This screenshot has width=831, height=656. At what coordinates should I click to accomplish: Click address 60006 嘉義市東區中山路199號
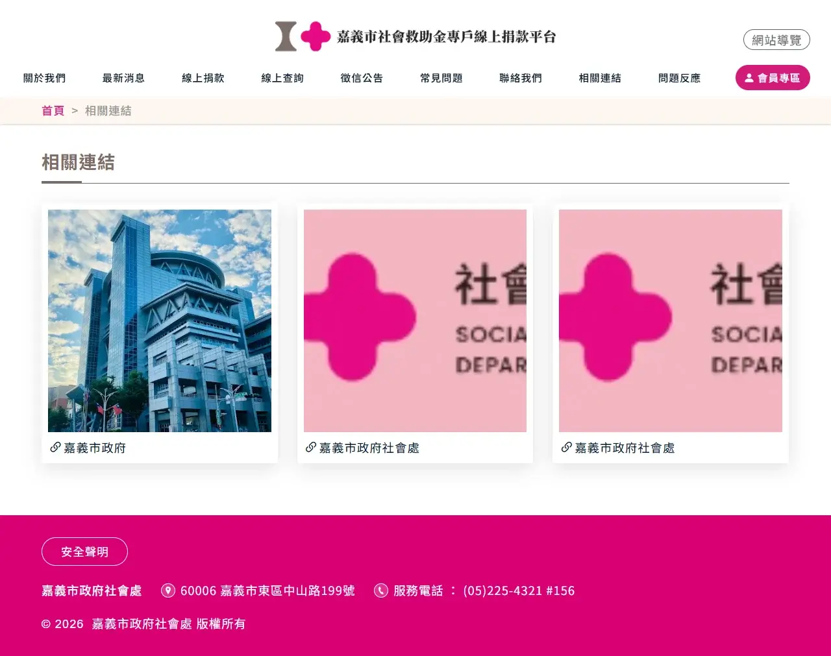pos(267,590)
